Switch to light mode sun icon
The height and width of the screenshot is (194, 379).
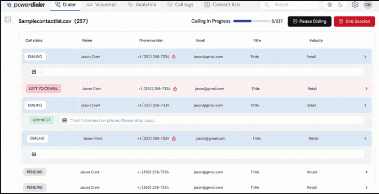(330, 5)
